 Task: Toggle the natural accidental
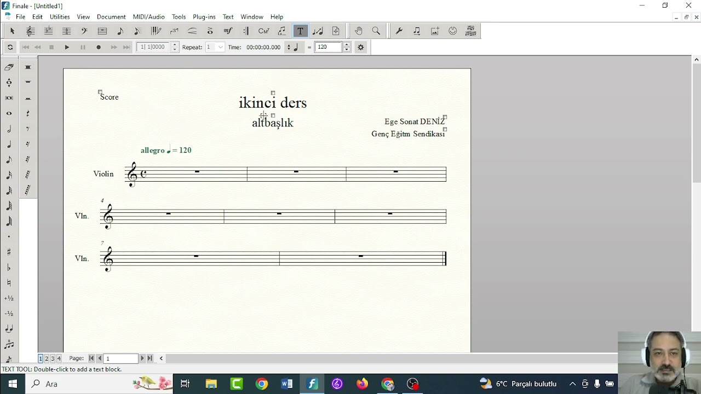[9, 283]
